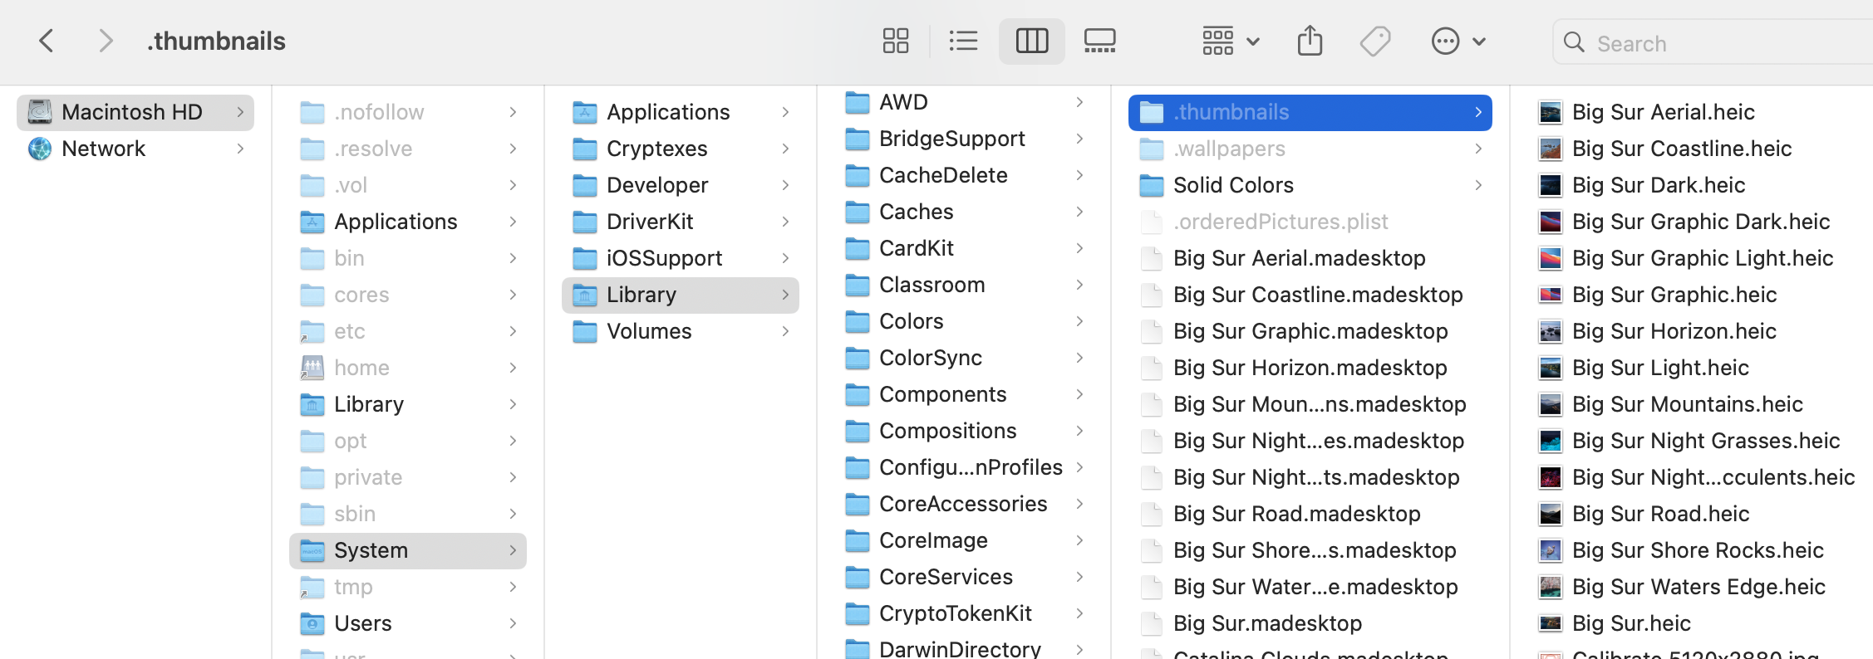1873x659 pixels.
Task: Open the More actions ellipsis menu
Action: pyautogui.click(x=1458, y=41)
